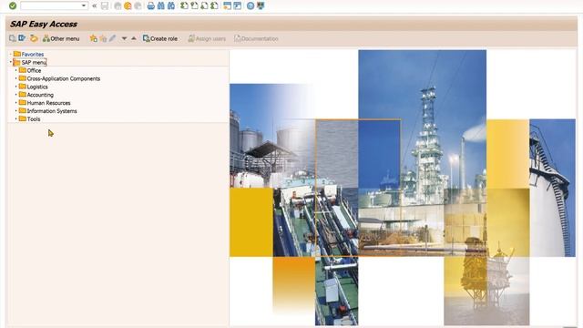This screenshot has height=328, width=583.
Task: Create a new session window icon
Action: click(x=227, y=5)
